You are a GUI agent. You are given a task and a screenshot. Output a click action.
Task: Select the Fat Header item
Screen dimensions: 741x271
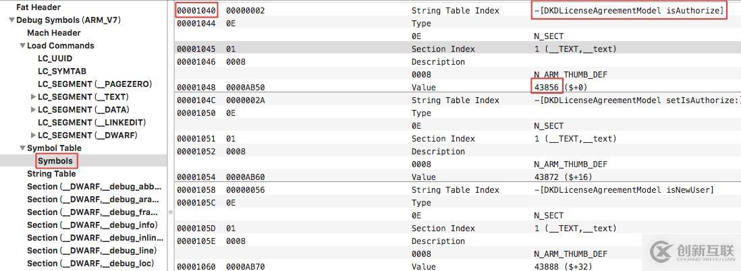(x=38, y=7)
